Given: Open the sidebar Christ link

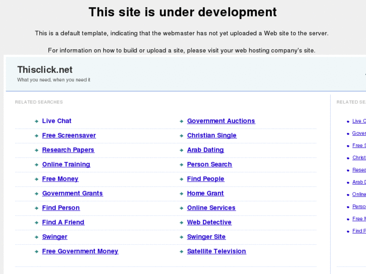Looking at the screenshot, I should pyautogui.click(x=359, y=158).
